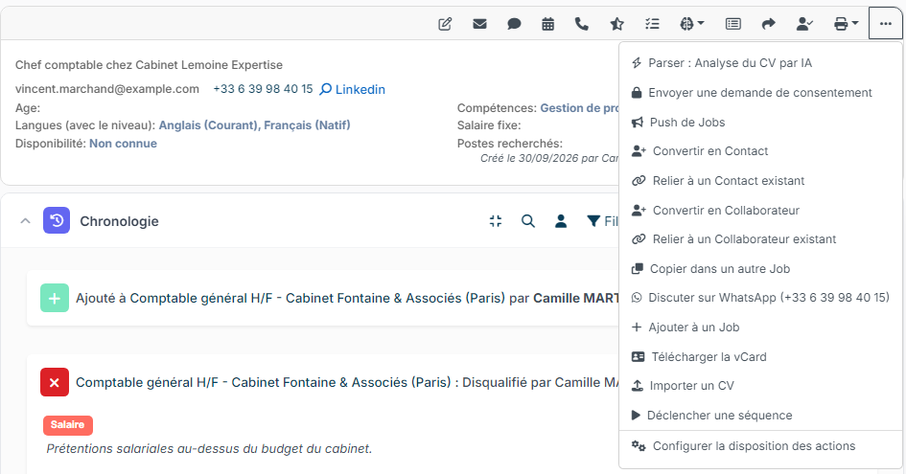Choose Importer un CV
Viewport: 906px width, 474px height.
[760, 386]
